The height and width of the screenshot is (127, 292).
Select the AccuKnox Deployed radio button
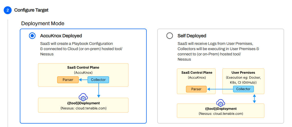[x=32, y=36]
